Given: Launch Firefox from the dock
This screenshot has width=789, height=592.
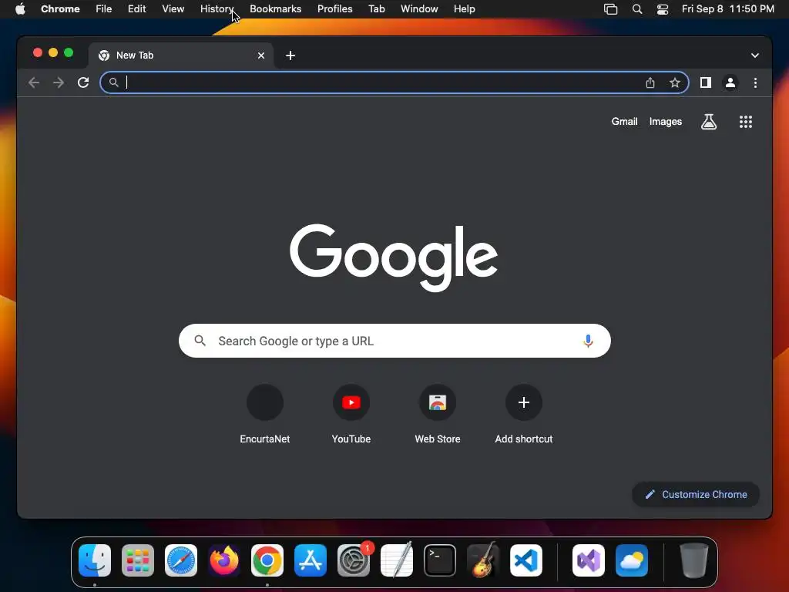Looking at the screenshot, I should tap(224, 560).
